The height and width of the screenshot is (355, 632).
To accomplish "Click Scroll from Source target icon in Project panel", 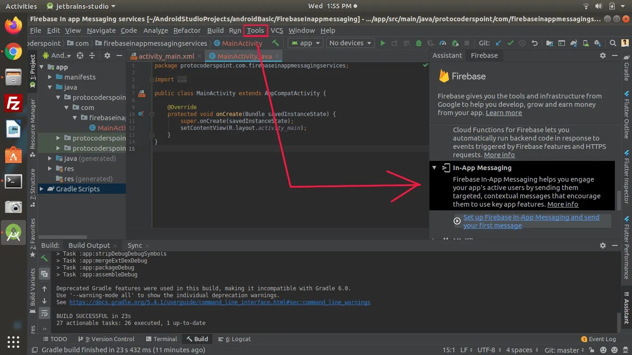I will [x=80, y=55].
